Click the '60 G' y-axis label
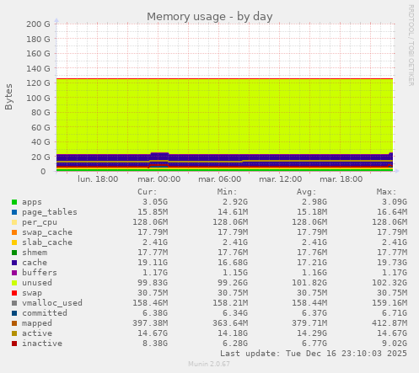Screen dimensions: 419x373 (40, 127)
